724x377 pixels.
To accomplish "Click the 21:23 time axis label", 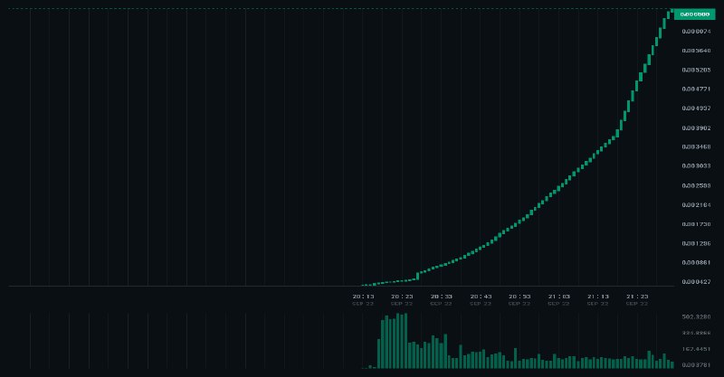I will pyautogui.click(x=637, y=297).
